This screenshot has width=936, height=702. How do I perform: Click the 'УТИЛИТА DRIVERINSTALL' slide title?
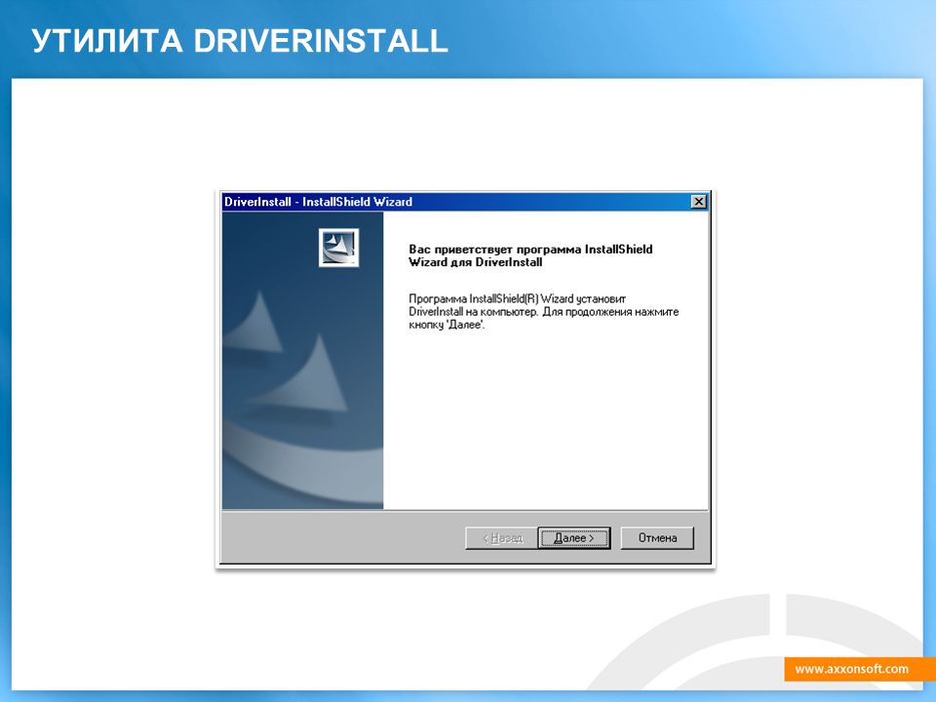(x=240, y=41)
